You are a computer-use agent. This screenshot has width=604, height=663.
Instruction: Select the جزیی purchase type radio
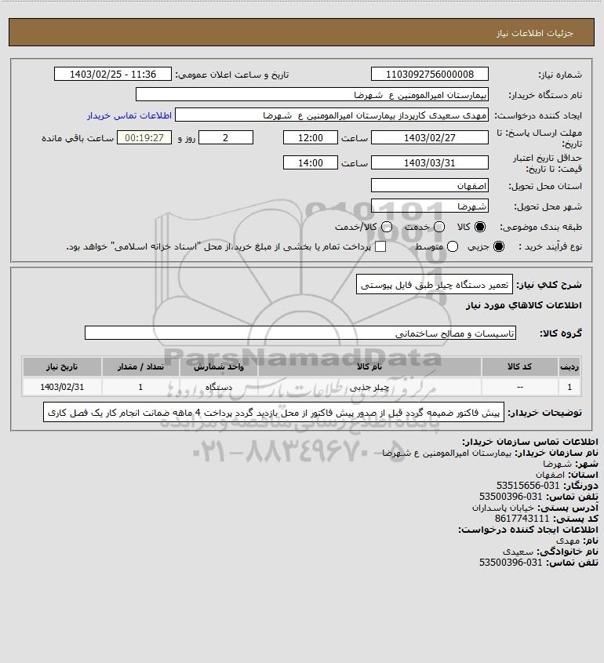[x=499, y=246]
